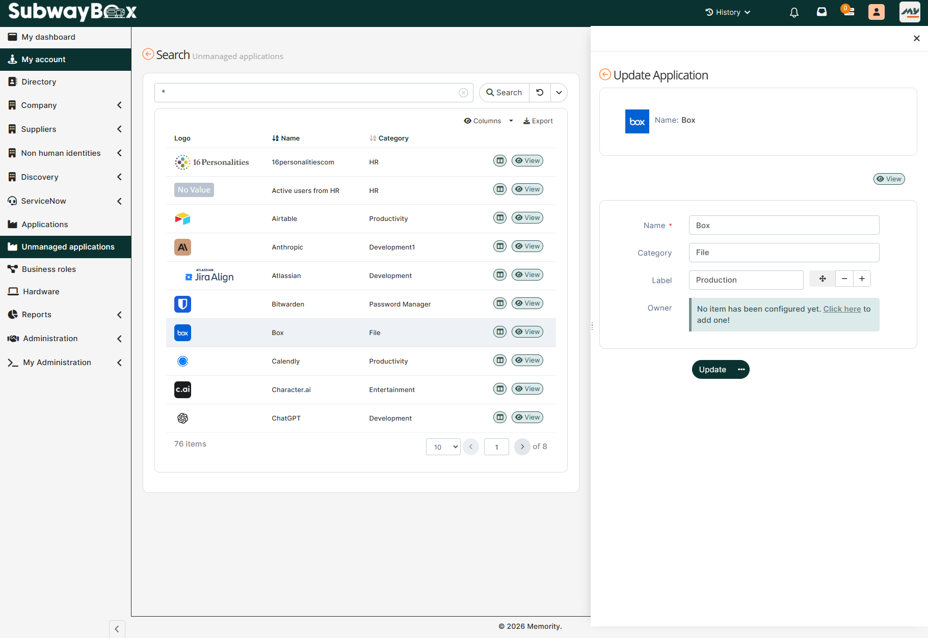This screenshot has height=638, width=928.
Task: Remove label with the minus button
Action: click(844, 279)
